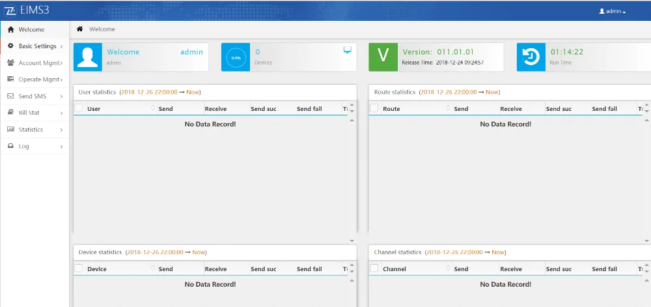Tick the Device statistics select-all checkbox
Viewport: 651px width, 307px height.
tap(79, 268)
